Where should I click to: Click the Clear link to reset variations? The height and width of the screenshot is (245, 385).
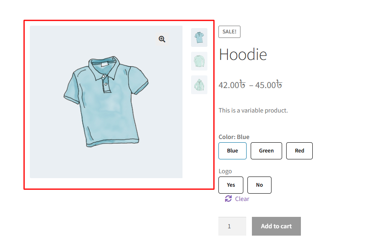coord(242,199)
